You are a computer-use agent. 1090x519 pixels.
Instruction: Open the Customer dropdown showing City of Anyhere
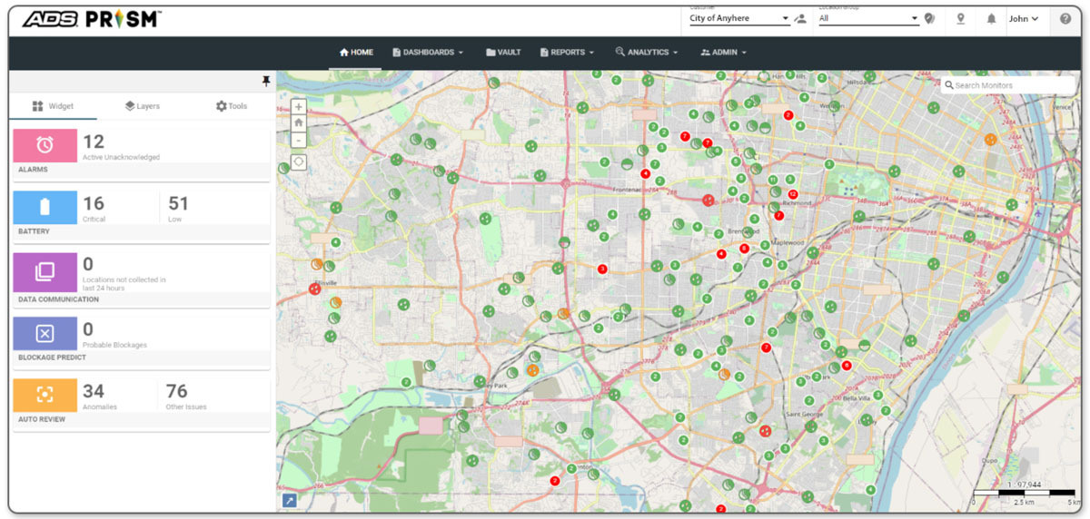click(739, 19)
